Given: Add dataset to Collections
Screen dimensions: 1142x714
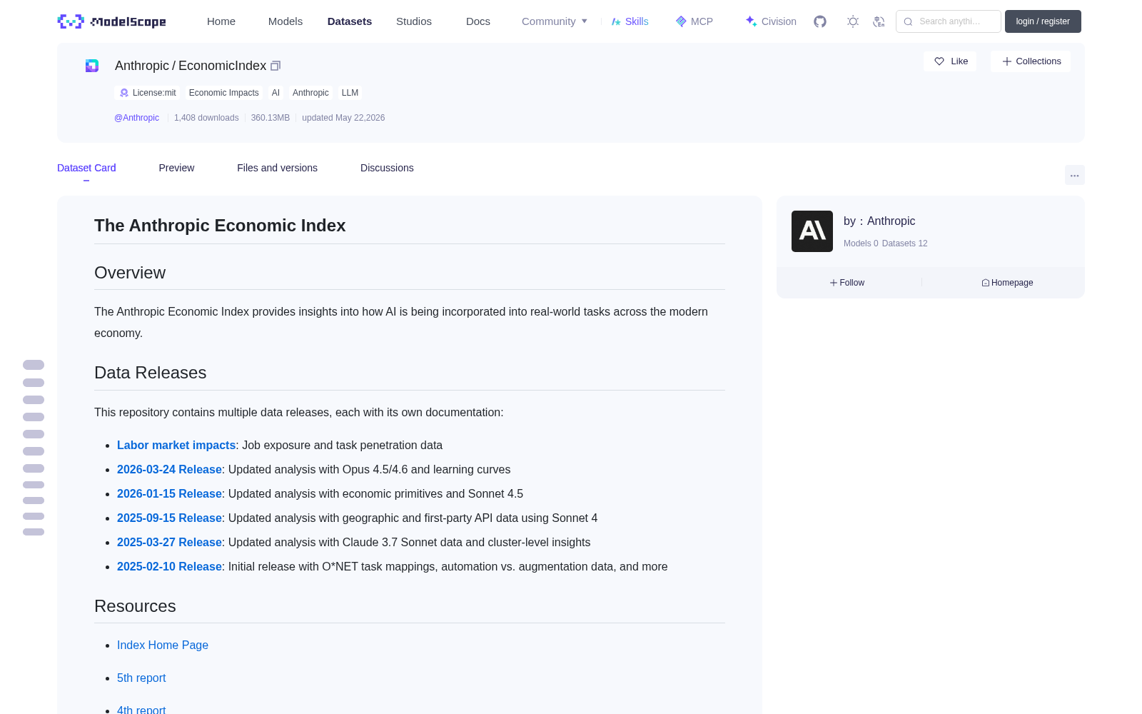Looking at the screenshot, I should (1031, 61).
